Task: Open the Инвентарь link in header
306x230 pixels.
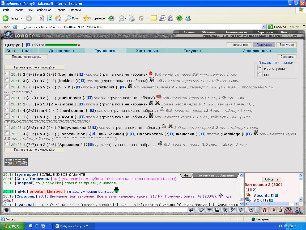Action: tap(211, 36)
